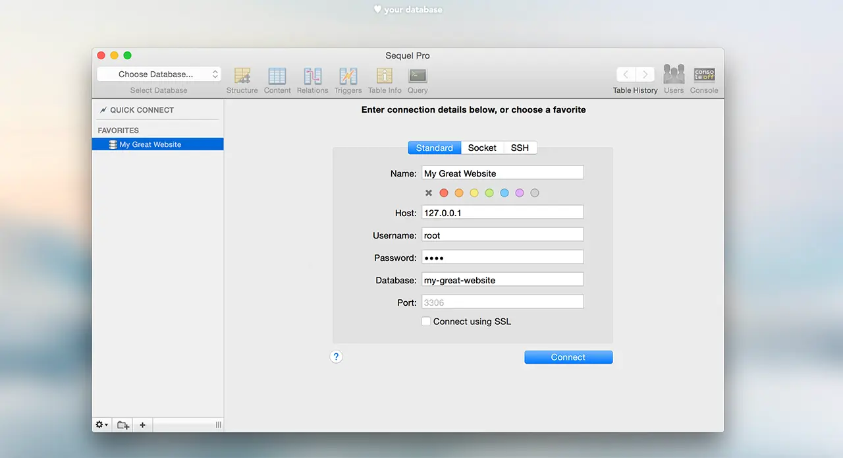Select My Great Website favorite
Screen dimensions: 843x458
pyautogui.click(x=157, y=144)
